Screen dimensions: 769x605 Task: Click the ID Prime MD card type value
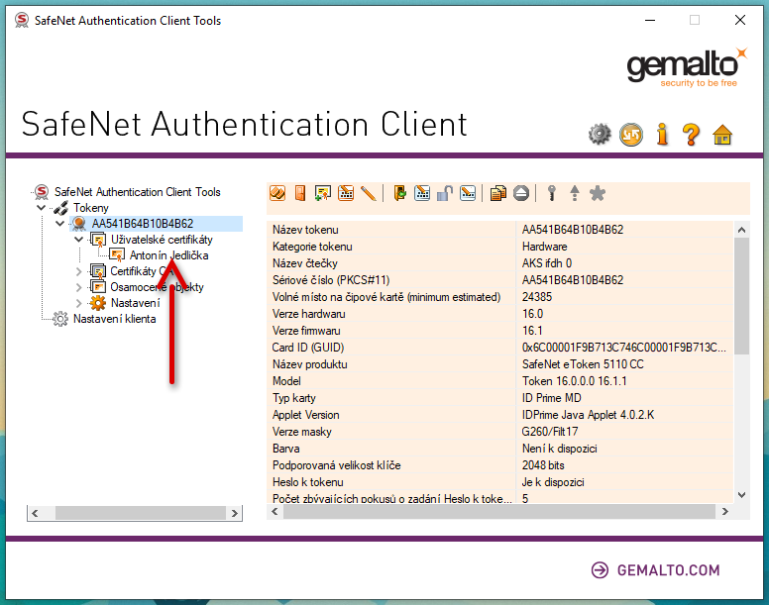coord(551,398)
